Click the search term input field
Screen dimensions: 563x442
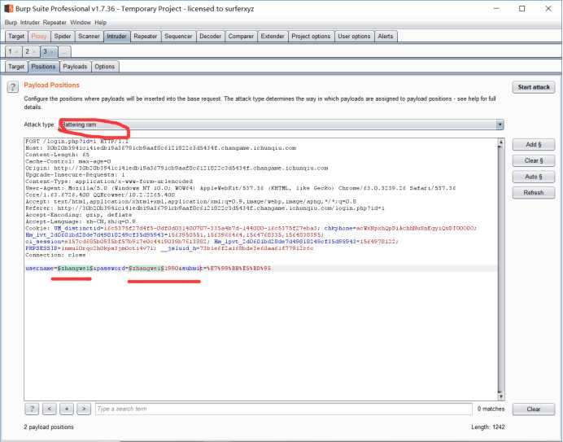tap(284, 409)
